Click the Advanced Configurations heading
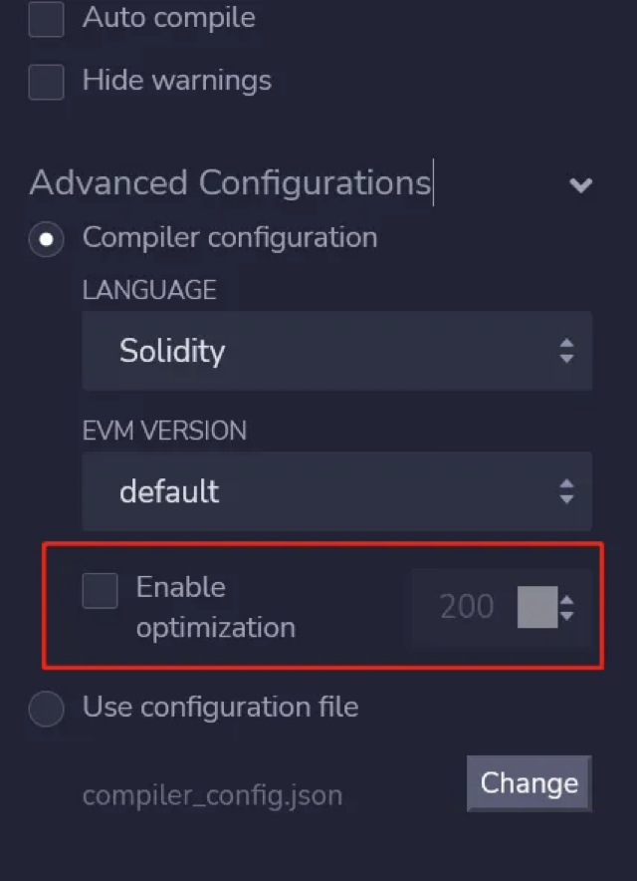This screenshot has width=637, height=881. [230, 183]
